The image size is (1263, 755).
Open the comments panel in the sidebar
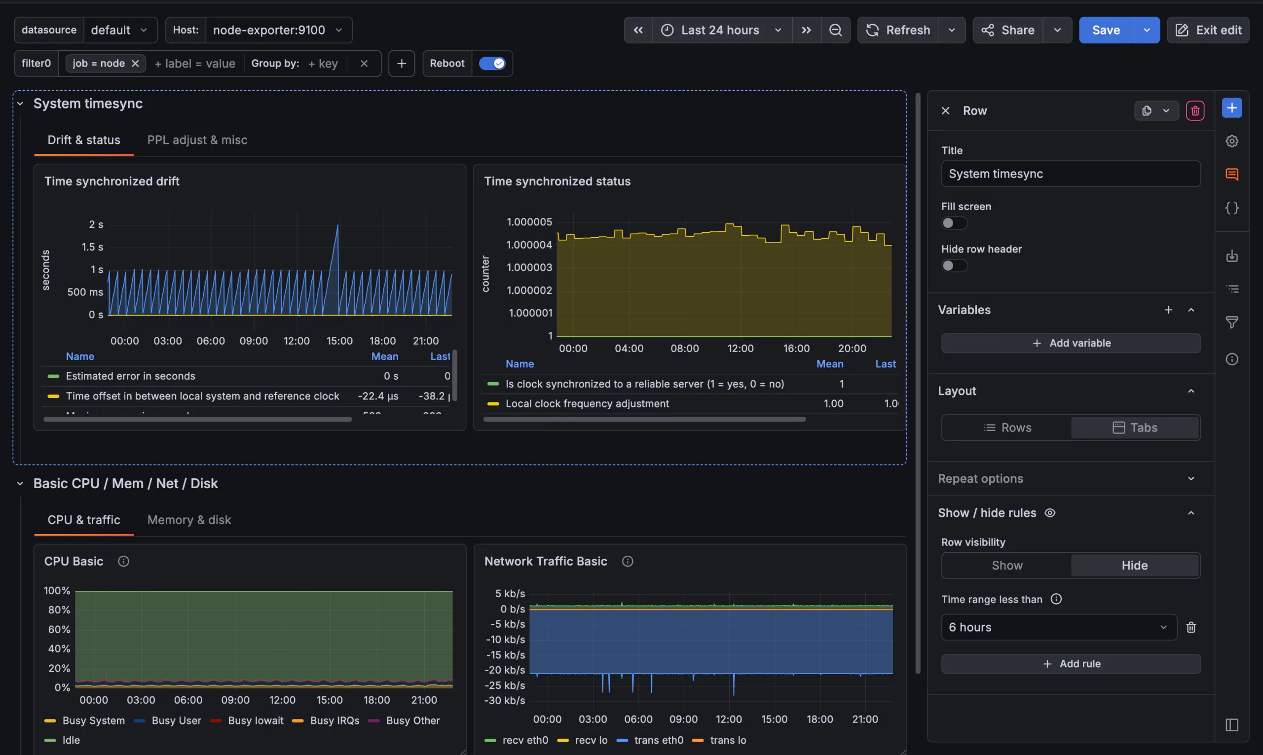click(x=1232, y=174)
